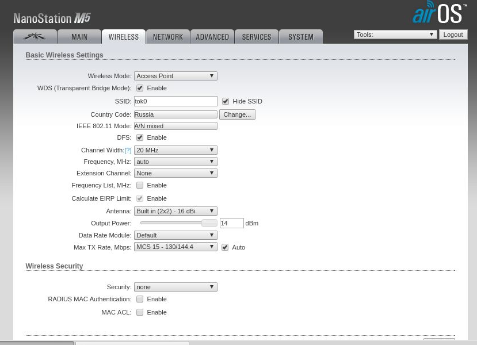The image size is (477, 345).
Task: Enable the MAC ACL checkbox
Action: tap(140, 313)
